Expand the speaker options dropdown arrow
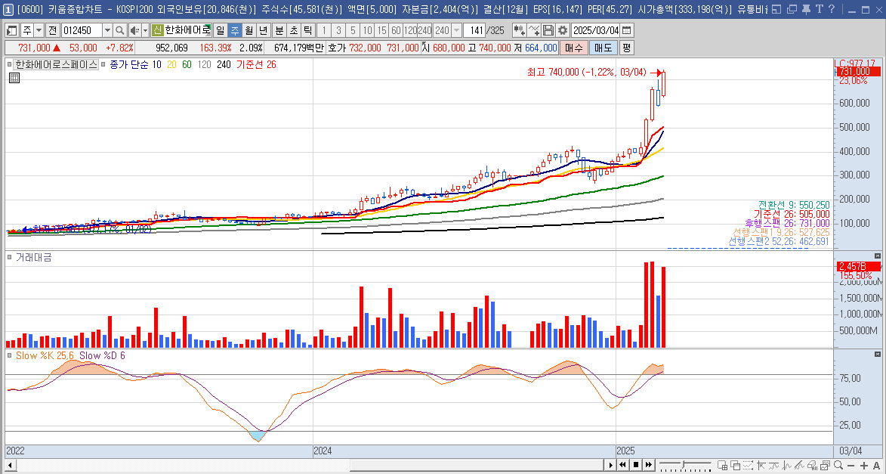The height and width of the screenshot is (474, 886). (x=145, y=30)
